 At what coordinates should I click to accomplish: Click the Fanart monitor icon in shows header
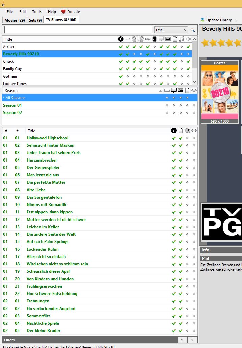click(x=161, y=39)
